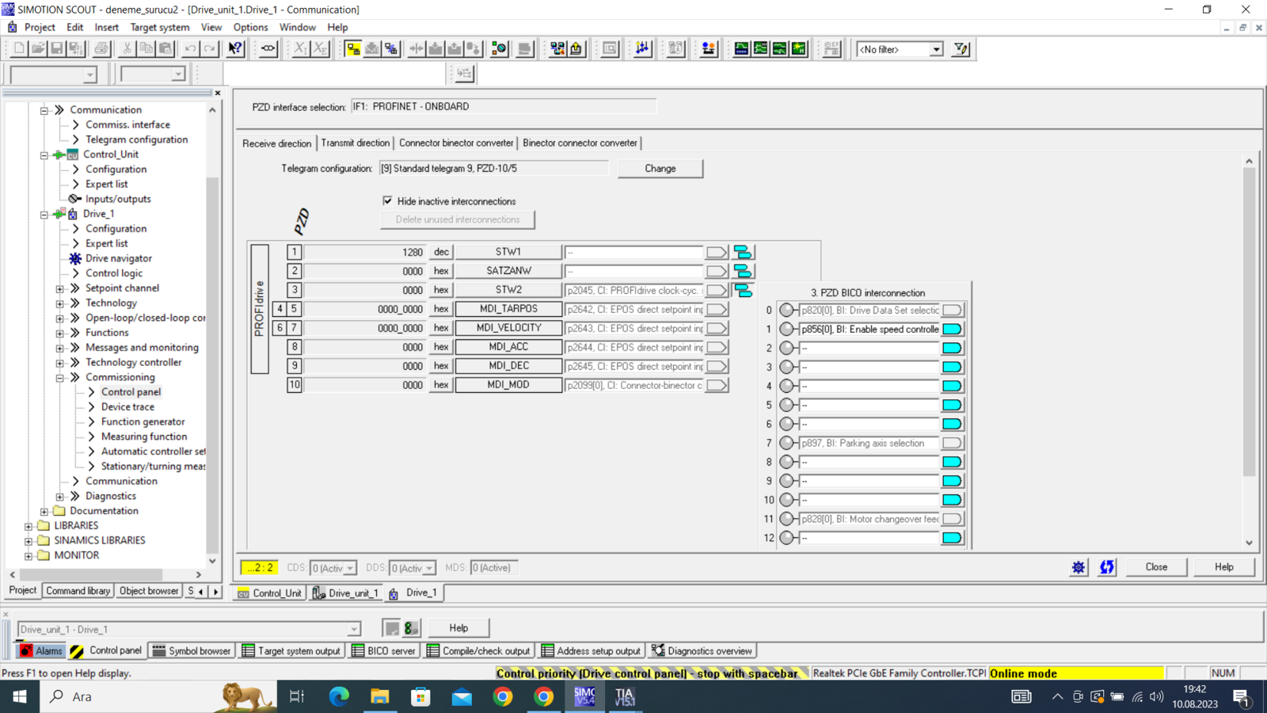Click the main panel vertical scrollbar
This screenshot has width=1267, height=713.
pyautogui.click(x=1250, y=321)
